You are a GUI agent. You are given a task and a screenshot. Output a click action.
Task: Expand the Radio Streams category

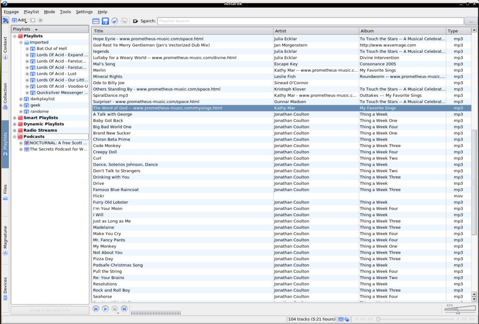14,130
